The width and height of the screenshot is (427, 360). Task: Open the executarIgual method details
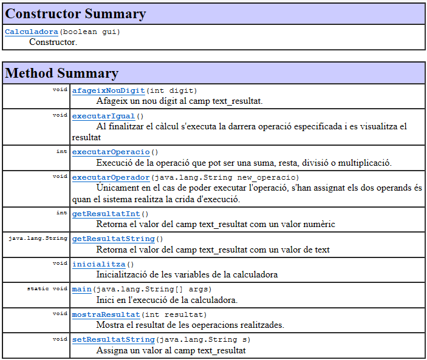point(104,115)
